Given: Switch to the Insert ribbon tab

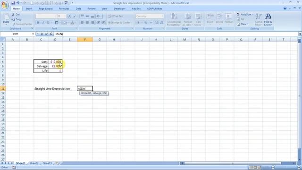Looking at the screenshot, I should (29, 8).
